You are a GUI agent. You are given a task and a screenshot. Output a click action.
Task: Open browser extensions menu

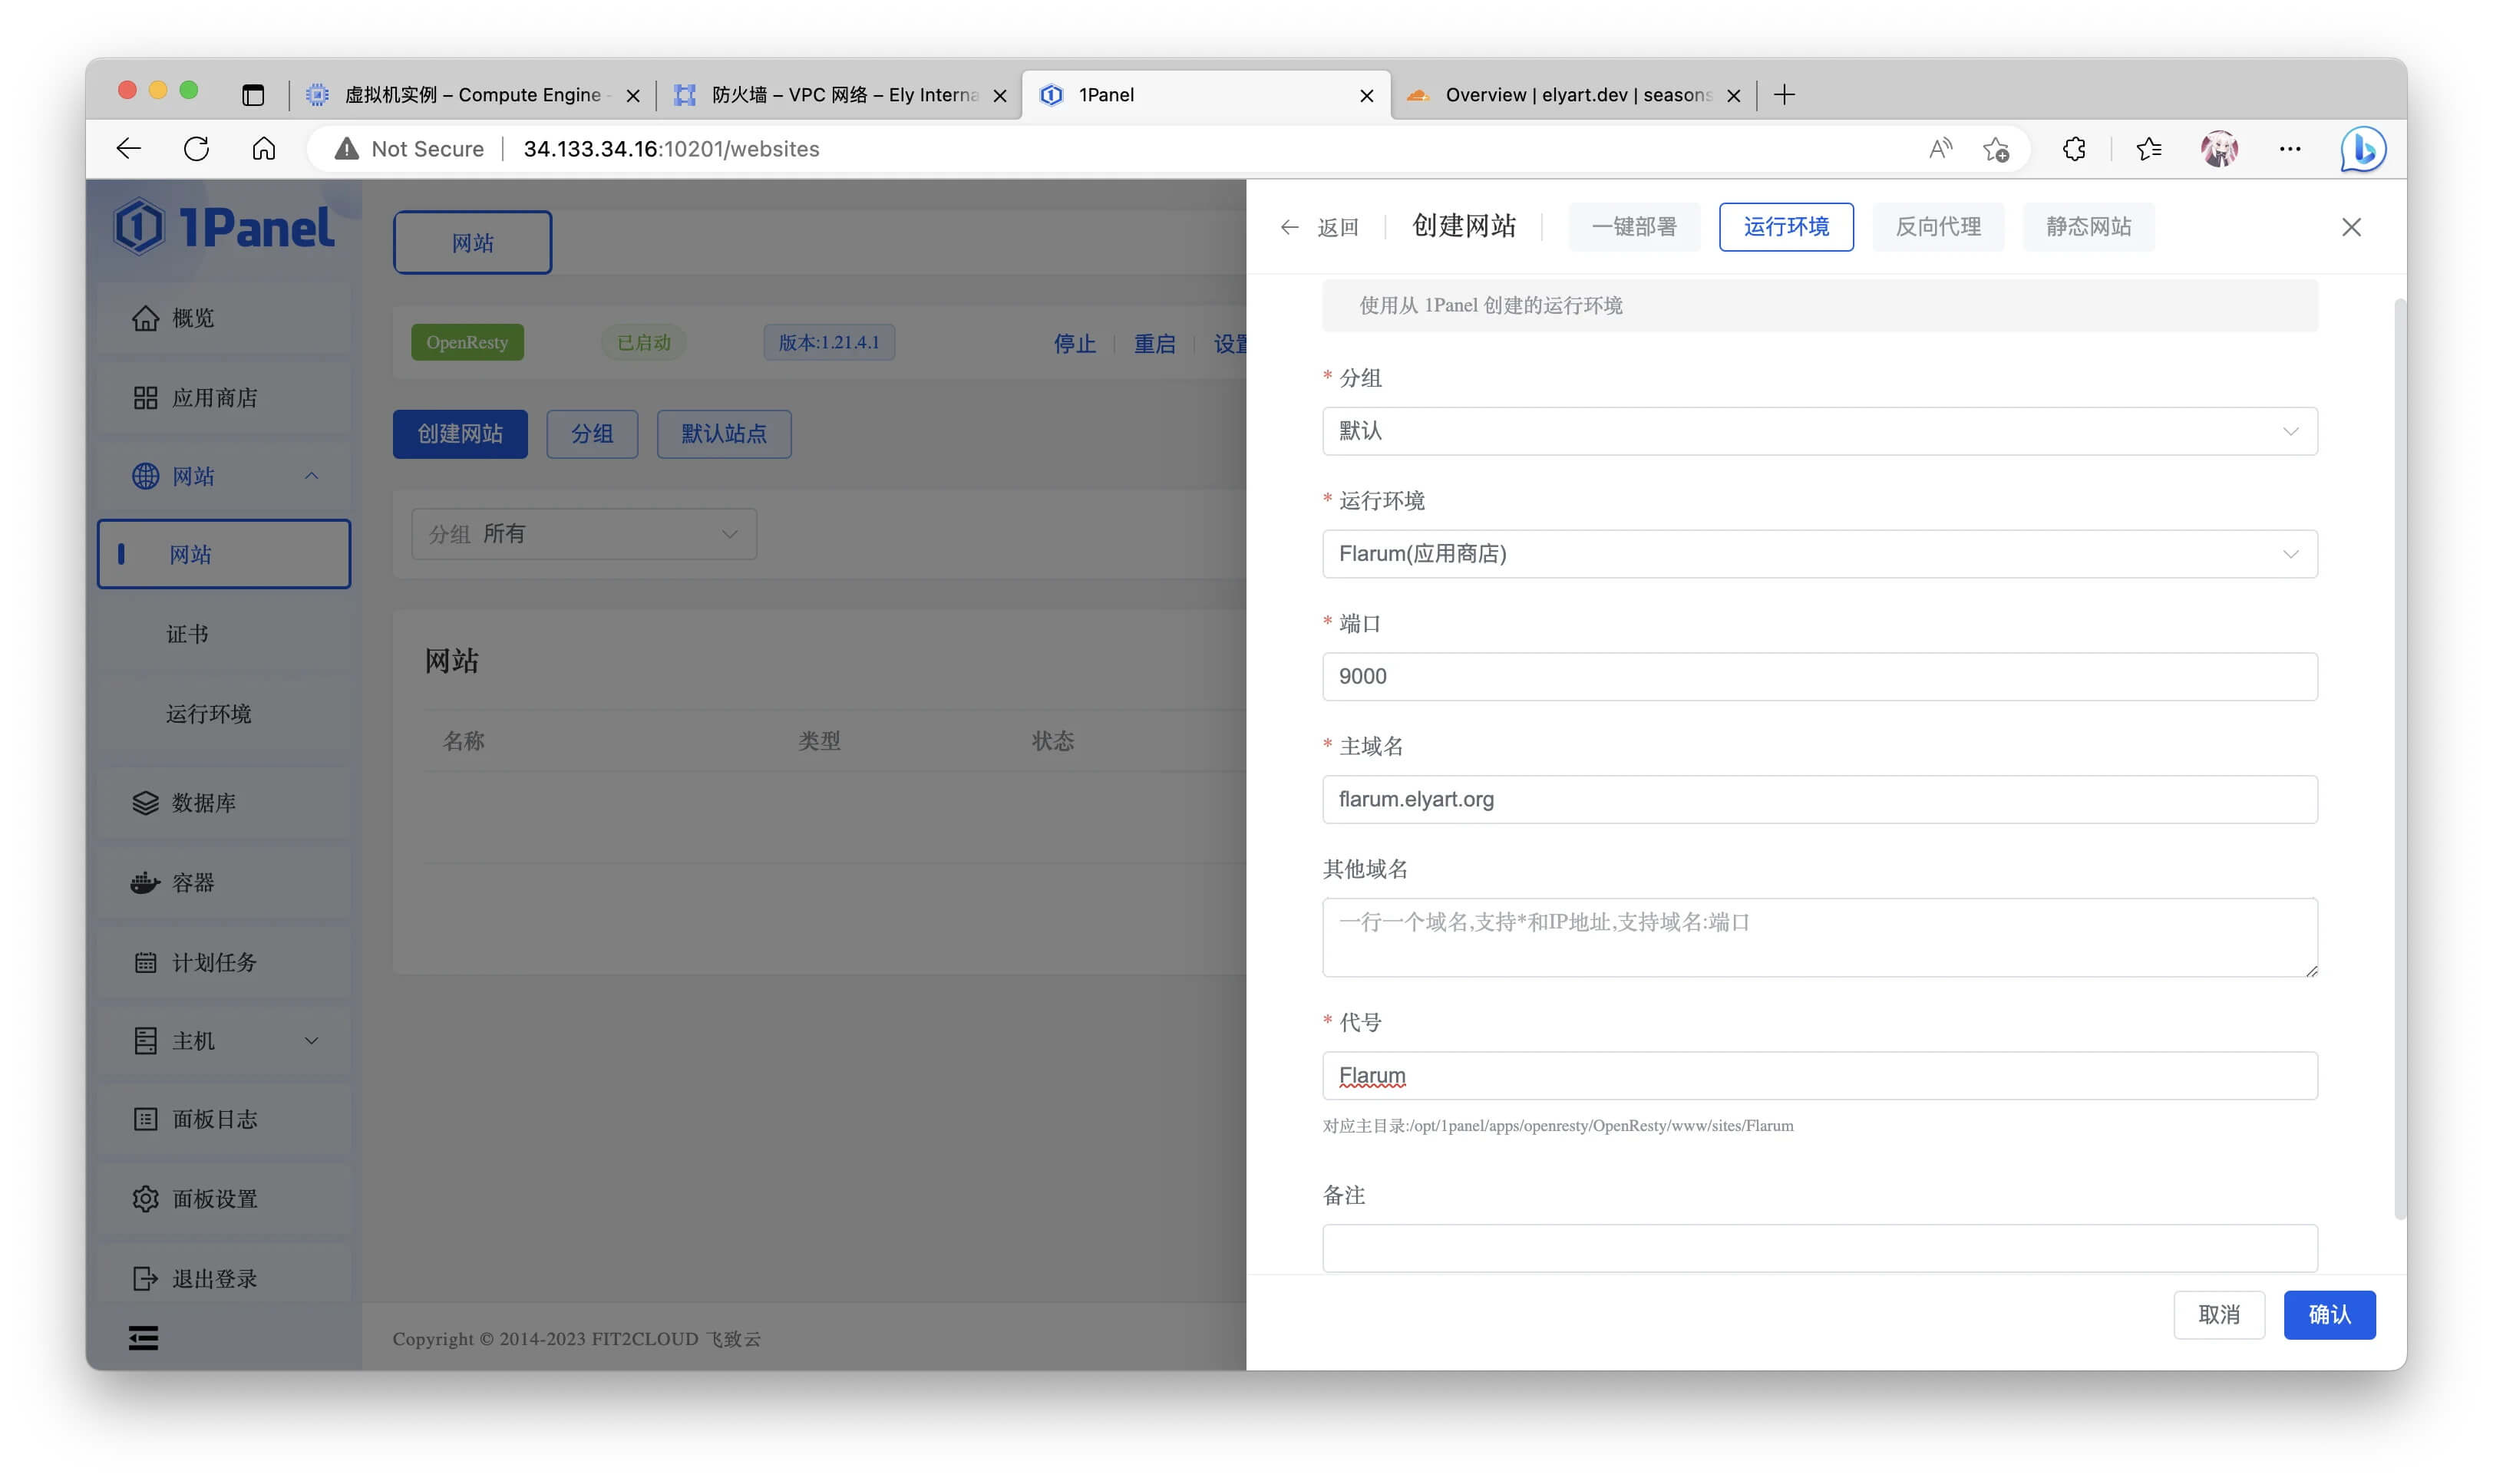coord(2074,149)
